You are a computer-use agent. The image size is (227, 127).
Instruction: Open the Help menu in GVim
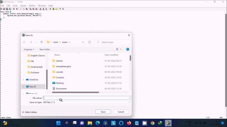pyautogui.click(x=50, y=6)
